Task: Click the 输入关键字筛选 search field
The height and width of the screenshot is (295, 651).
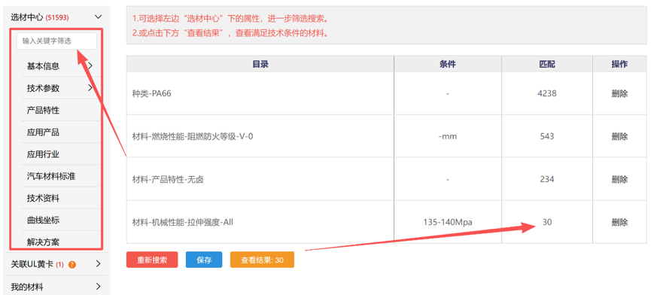Action: coord(56,41)
